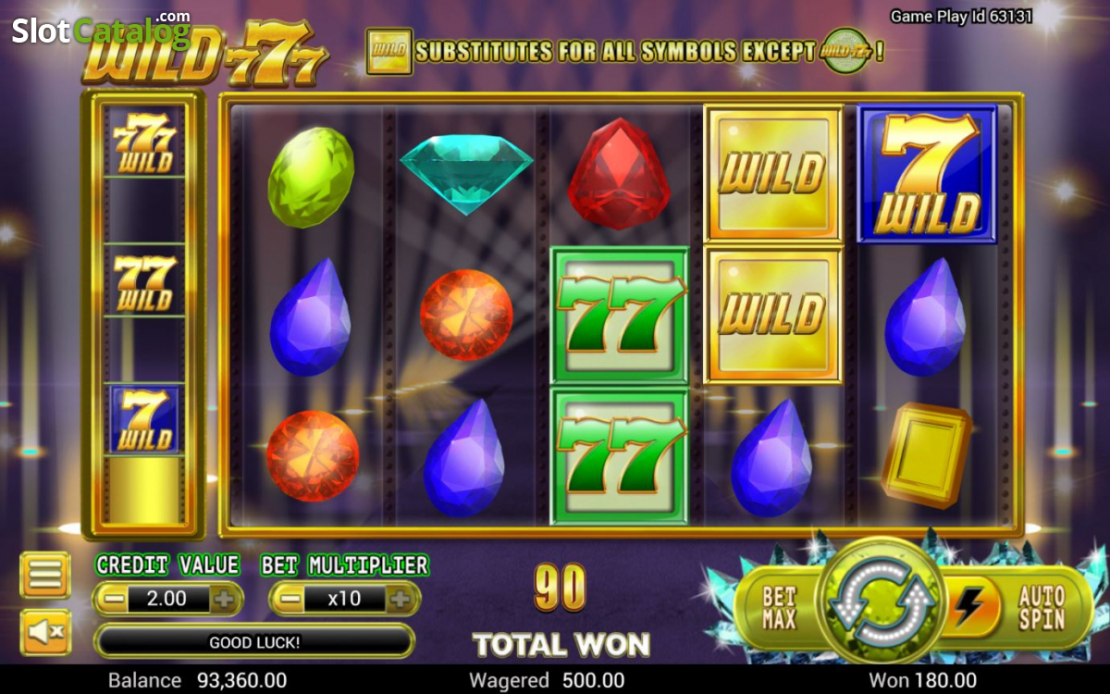
Task: Click the green oval gem on first reel
Action: coord(311,177)
